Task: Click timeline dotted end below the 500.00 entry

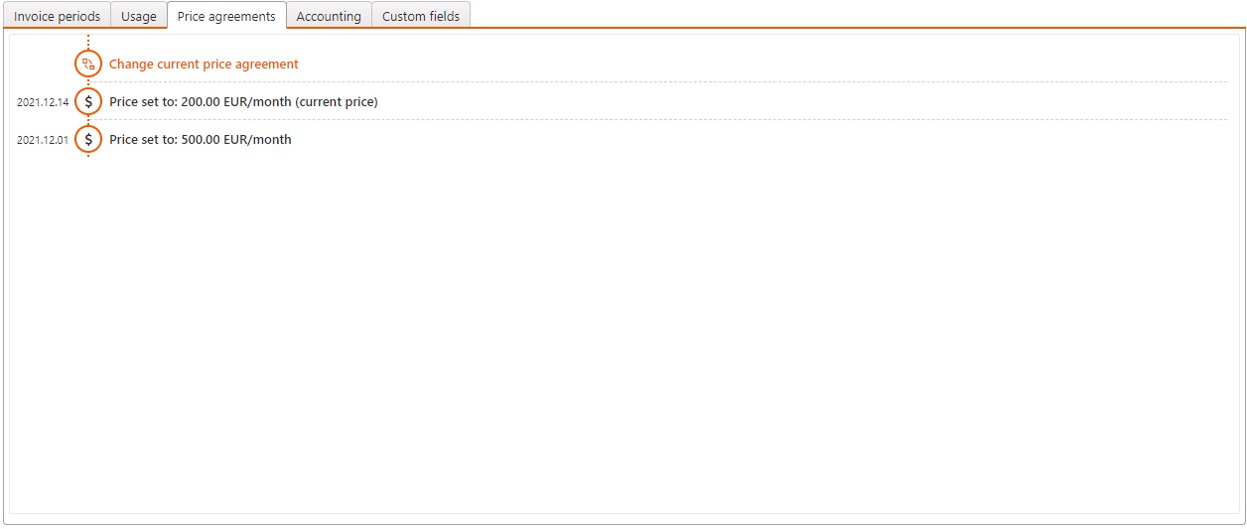Action: 88,156
